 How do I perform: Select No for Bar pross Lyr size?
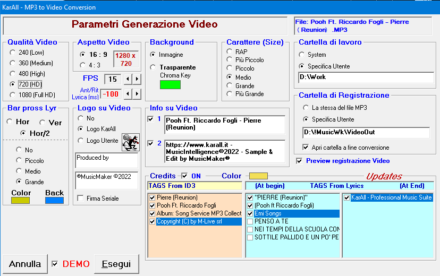[19, 150]
